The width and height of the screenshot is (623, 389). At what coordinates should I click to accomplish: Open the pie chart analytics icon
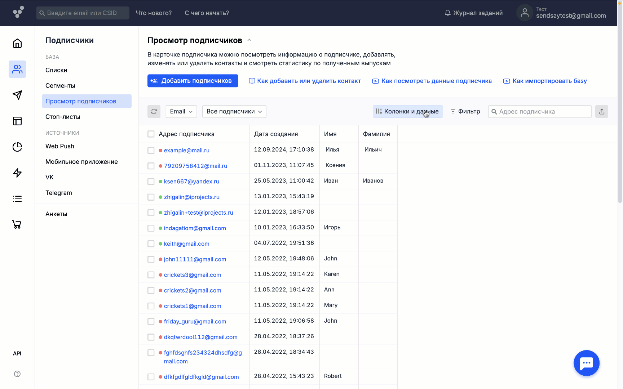(x=17, y=147)
